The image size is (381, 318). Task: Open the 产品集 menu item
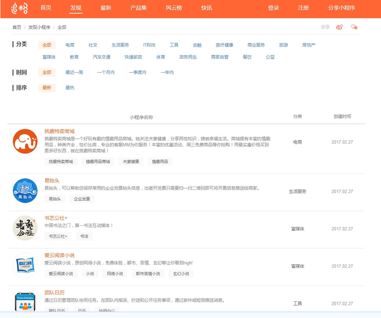(138, 8)
